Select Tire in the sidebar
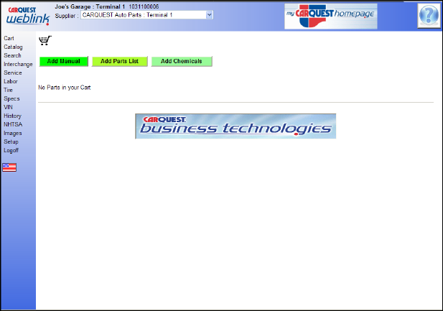 (x=8, y=90)
